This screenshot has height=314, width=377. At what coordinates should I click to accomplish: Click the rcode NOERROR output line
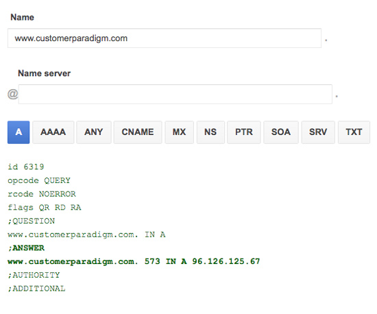tap(42, 194)
